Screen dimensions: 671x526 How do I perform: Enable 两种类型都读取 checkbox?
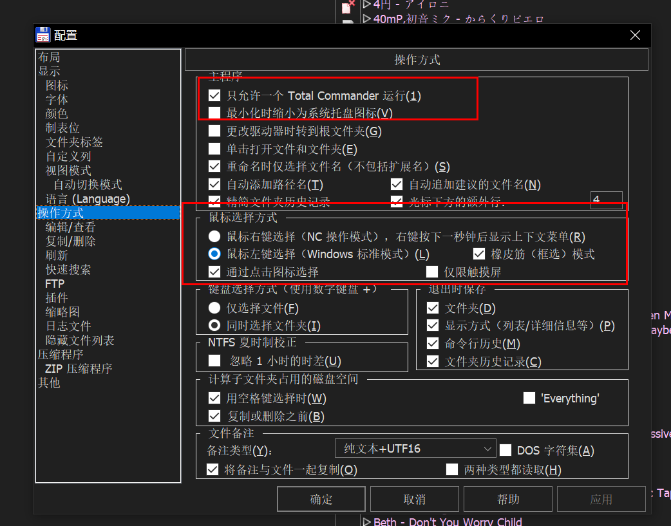tap(452, 469)
